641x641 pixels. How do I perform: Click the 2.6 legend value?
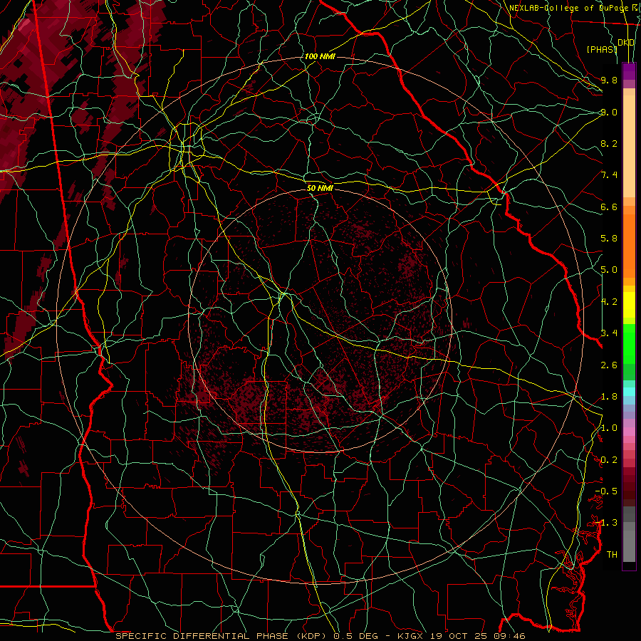click(x=609, y=365)
